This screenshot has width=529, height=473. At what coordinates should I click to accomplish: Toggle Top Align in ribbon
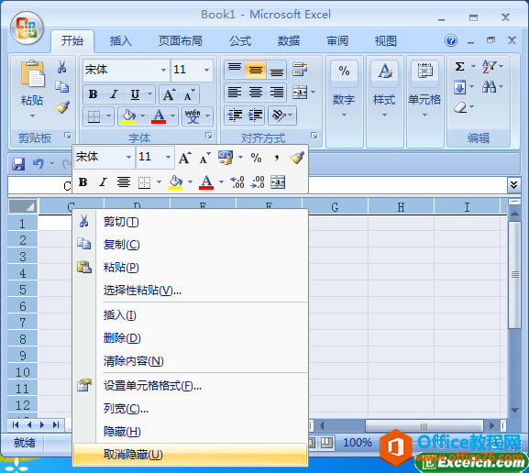[x=235, y=69]
